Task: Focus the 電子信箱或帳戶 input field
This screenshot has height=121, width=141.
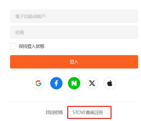Action: click(74, 16)
